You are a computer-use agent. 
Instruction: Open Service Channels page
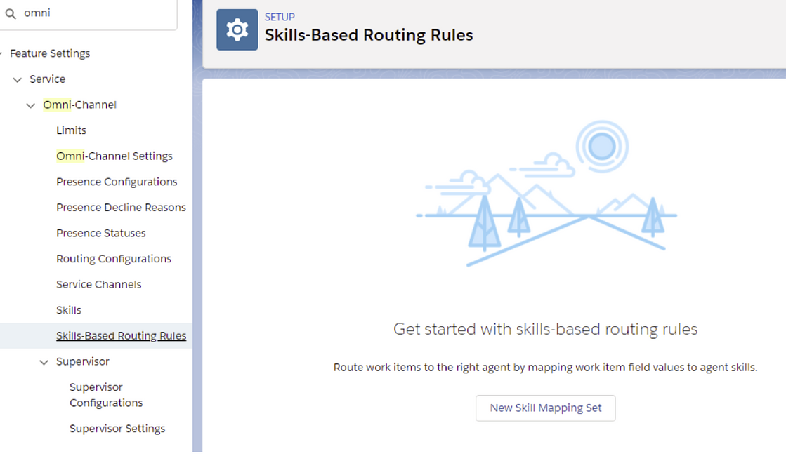click(x=99, y=284)
